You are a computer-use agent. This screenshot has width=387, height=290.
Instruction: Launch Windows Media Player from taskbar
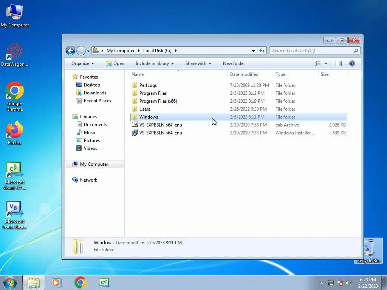[x=57, y=282]
